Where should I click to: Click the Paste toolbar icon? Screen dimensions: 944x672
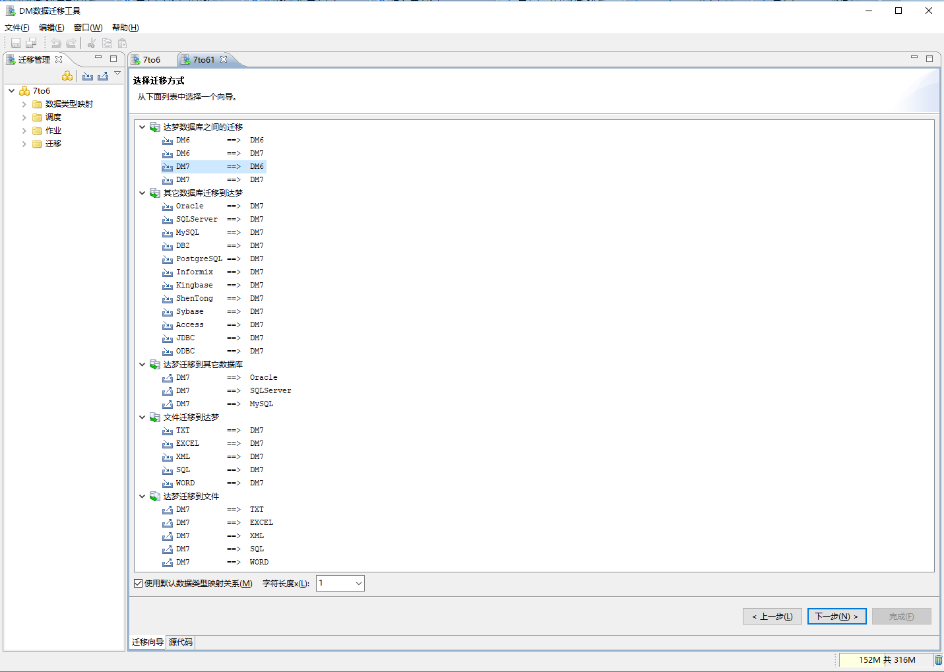[122, 44]
